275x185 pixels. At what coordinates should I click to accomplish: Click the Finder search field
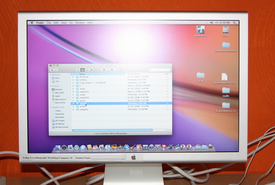[x=159, y=70]
